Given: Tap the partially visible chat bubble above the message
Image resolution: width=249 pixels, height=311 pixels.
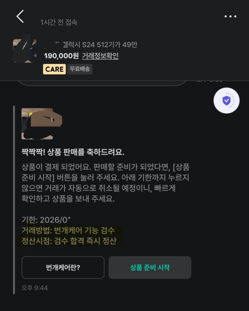Looking at the screenshot, I should (x=102, y=83).
